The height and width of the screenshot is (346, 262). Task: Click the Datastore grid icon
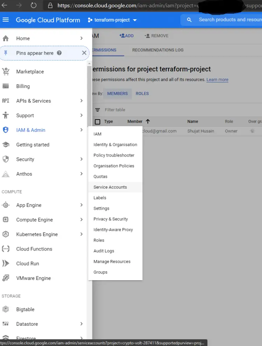6,324
